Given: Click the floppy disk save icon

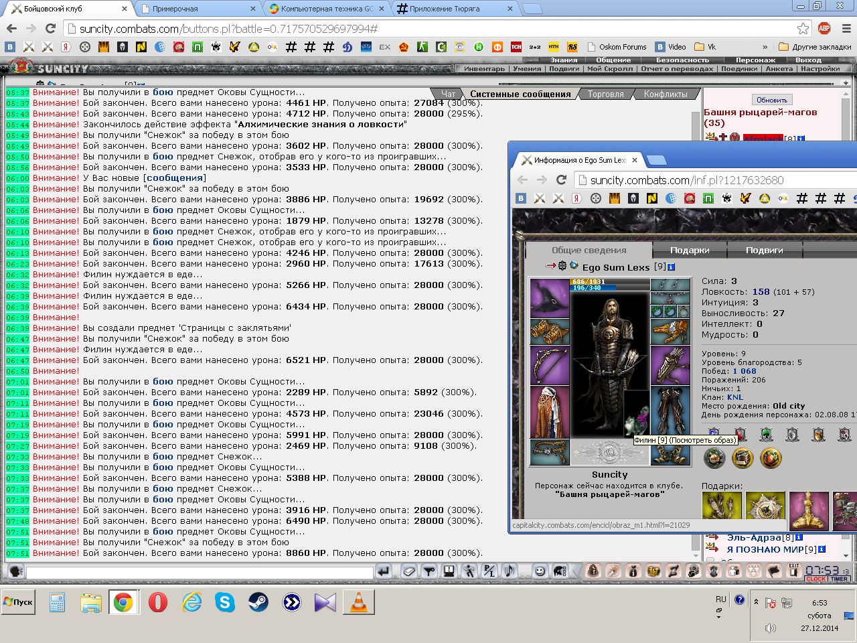Looking at the screenshot, I should pos(449,571).
